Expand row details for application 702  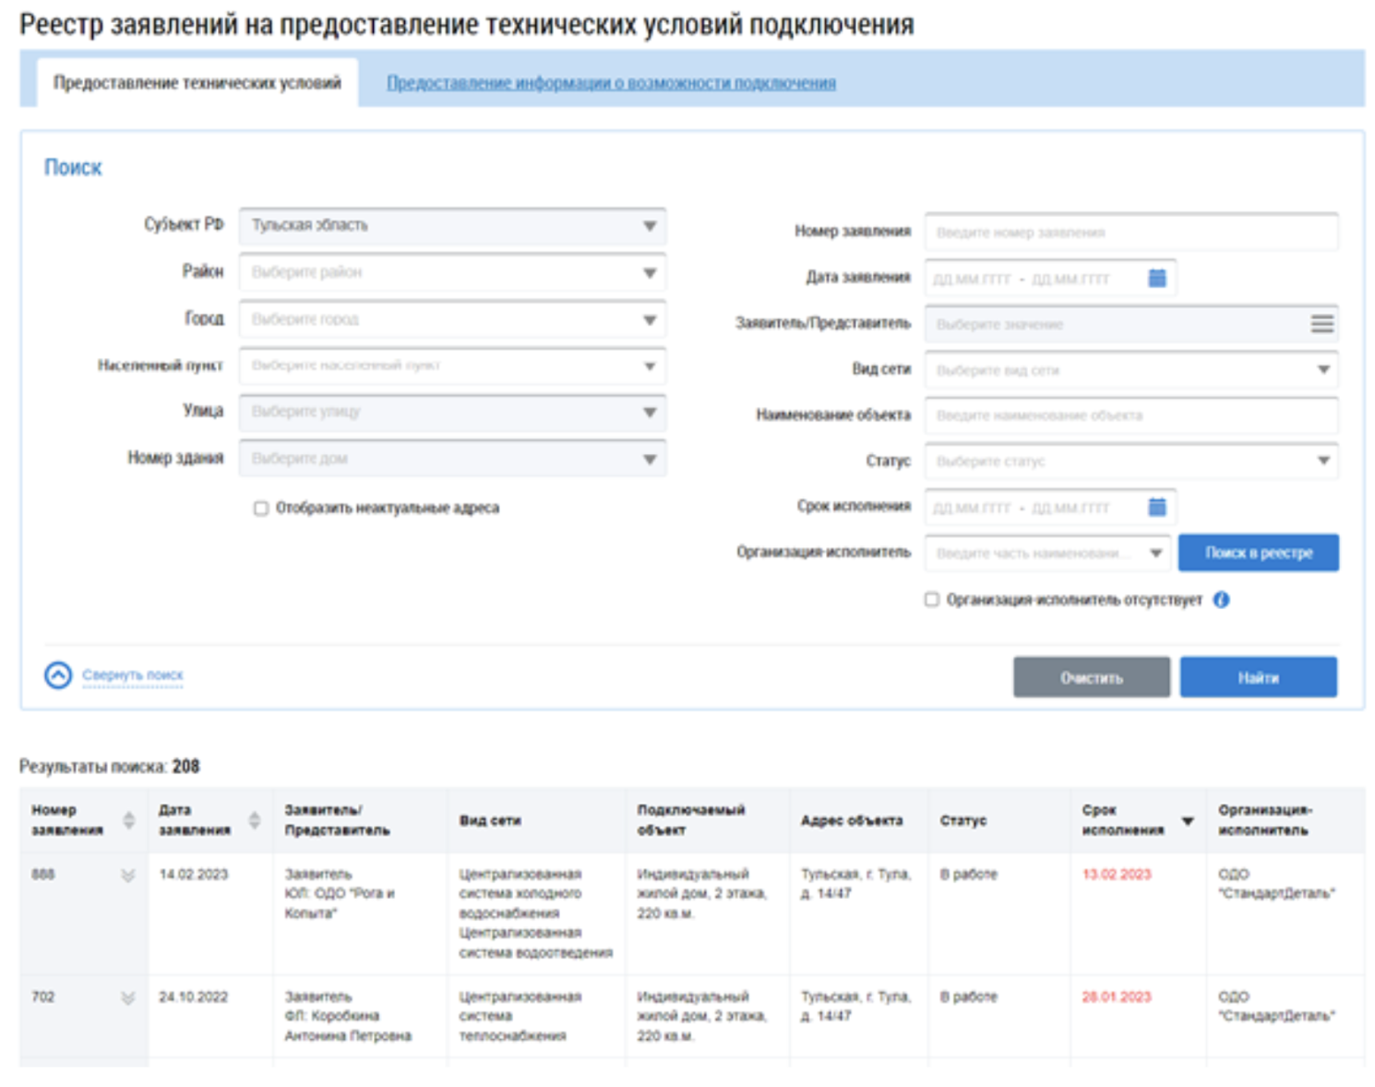coord(127,997)
